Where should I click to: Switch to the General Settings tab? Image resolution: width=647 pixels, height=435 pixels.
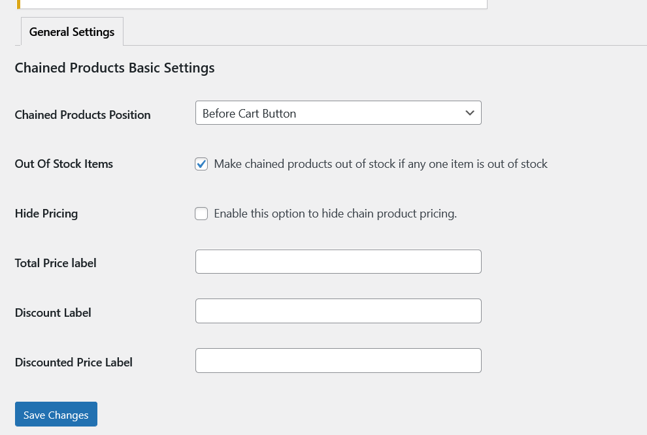point(72,32)
